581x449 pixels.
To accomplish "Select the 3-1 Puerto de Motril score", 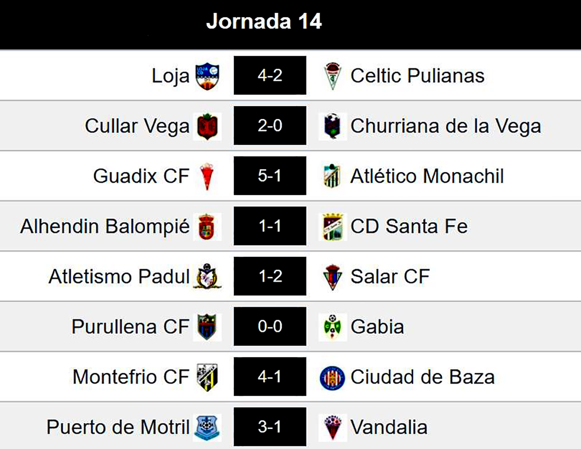I will click(270, 427).
